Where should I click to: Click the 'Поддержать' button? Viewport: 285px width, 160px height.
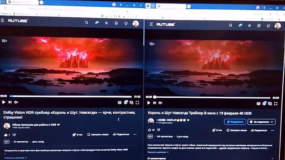235,122
